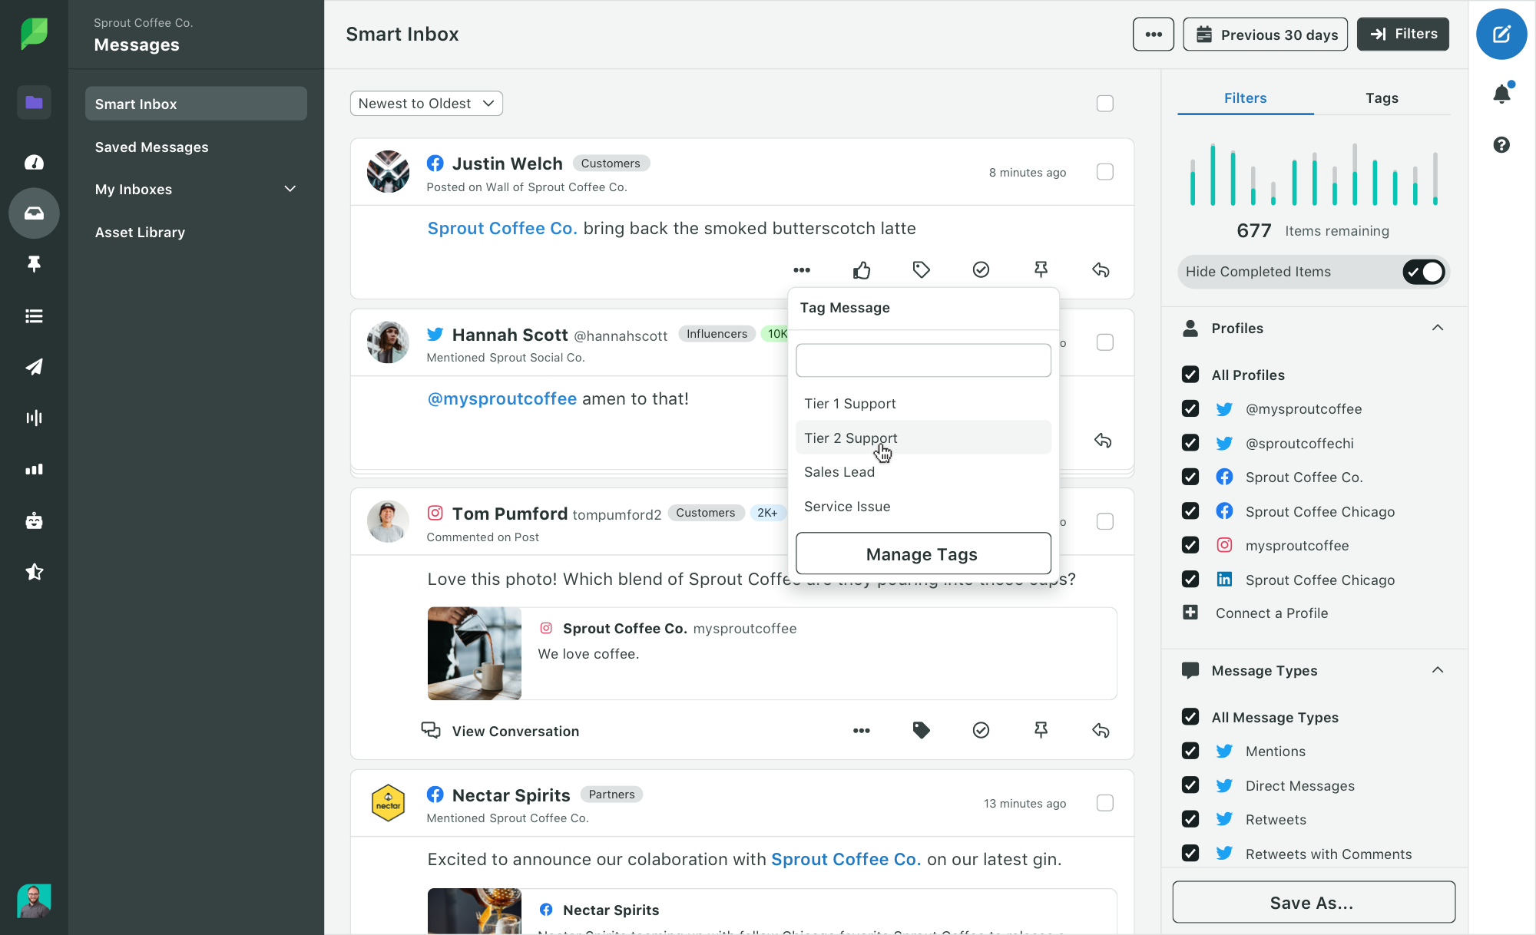This screenshot has height=935, width=1536.
Task: Check the Retweets with Comments checkbox
Action: [1190, 854]
